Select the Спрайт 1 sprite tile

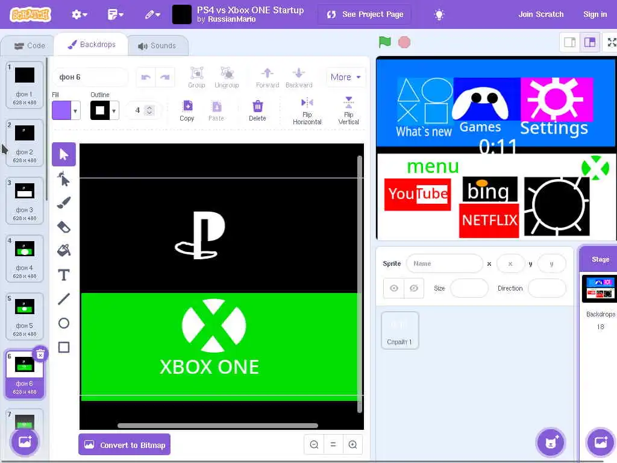399,330
